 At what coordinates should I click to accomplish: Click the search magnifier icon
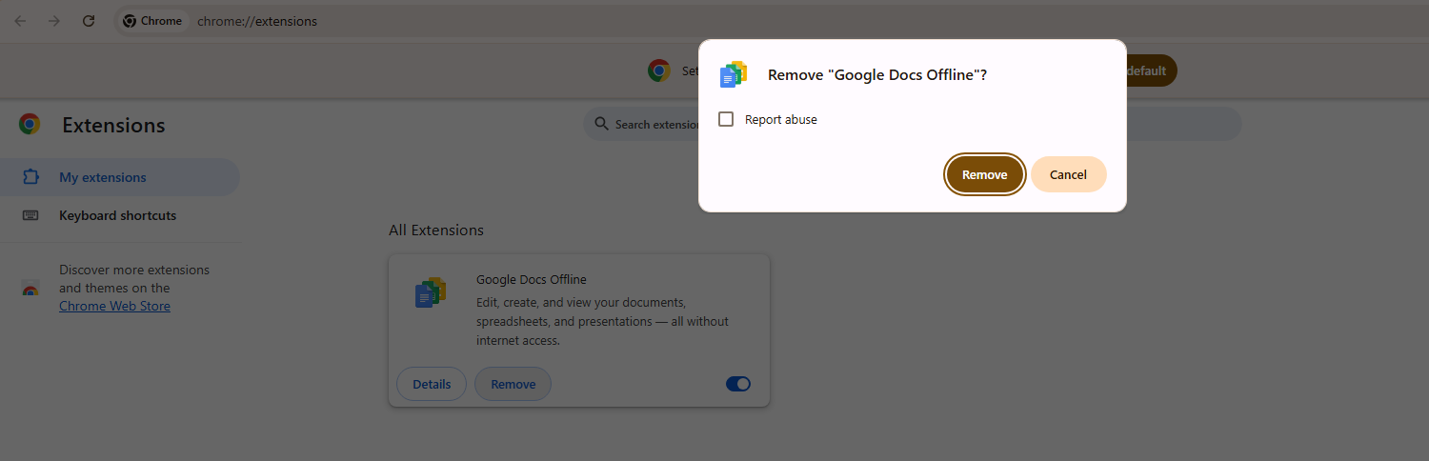click(x=601, y=124)
